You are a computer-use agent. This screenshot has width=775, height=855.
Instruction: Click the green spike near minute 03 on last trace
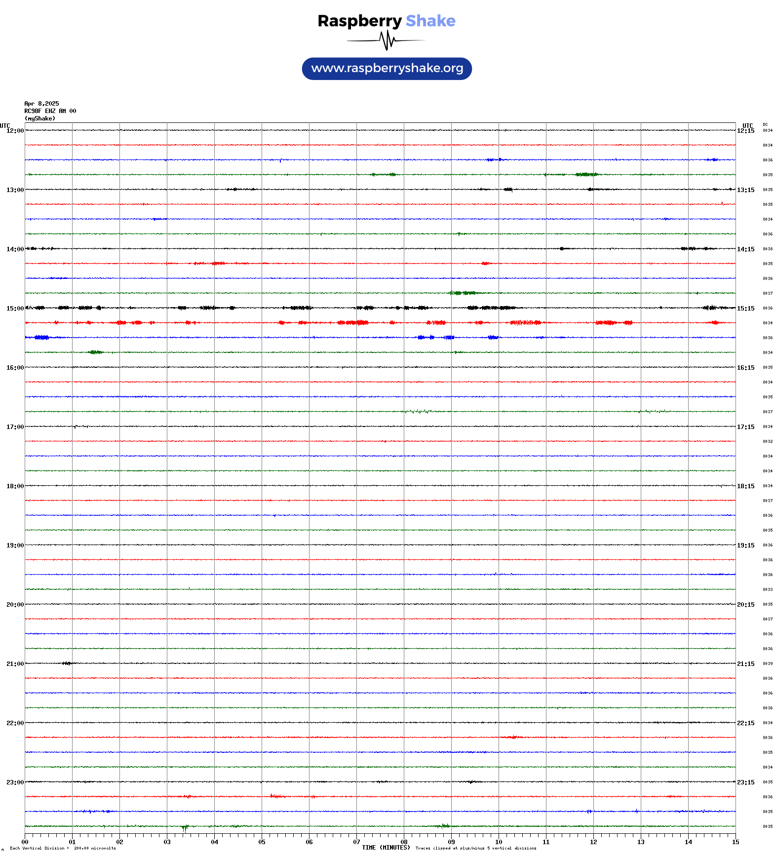tap(185, 828)
